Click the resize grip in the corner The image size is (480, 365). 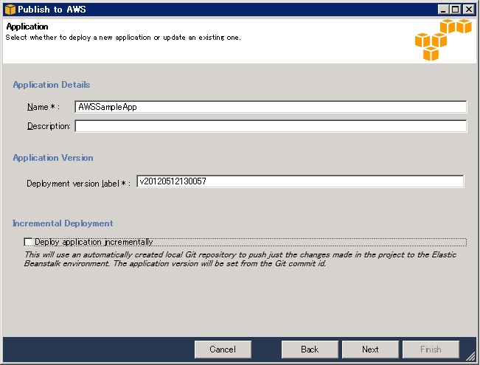tap(470, 355)
